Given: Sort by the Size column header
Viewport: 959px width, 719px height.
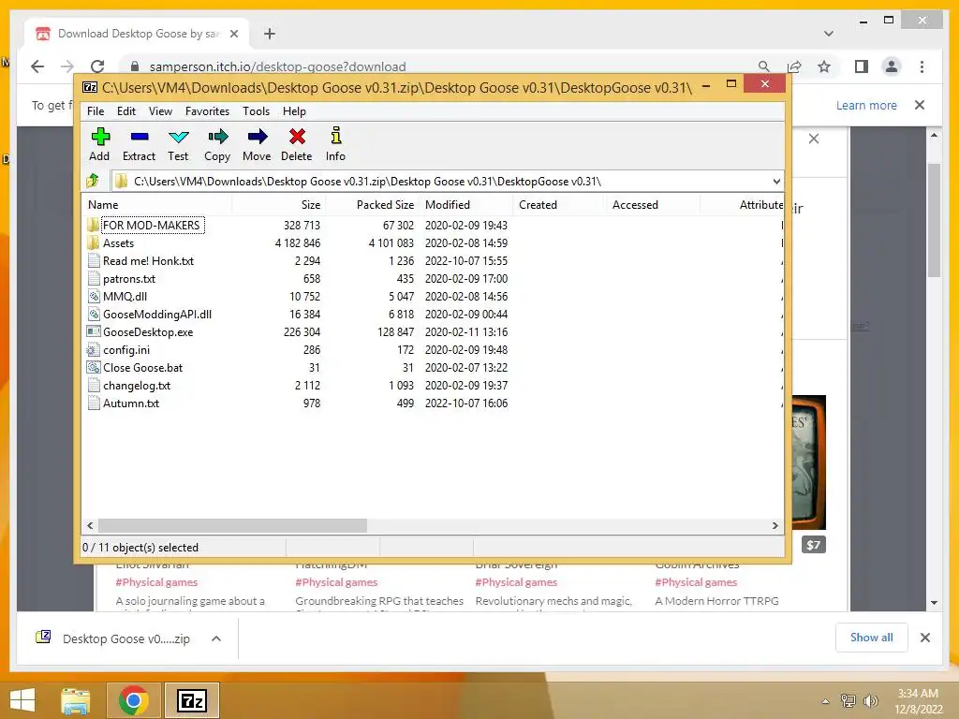Looking at the screenshot, I should 278,205.
